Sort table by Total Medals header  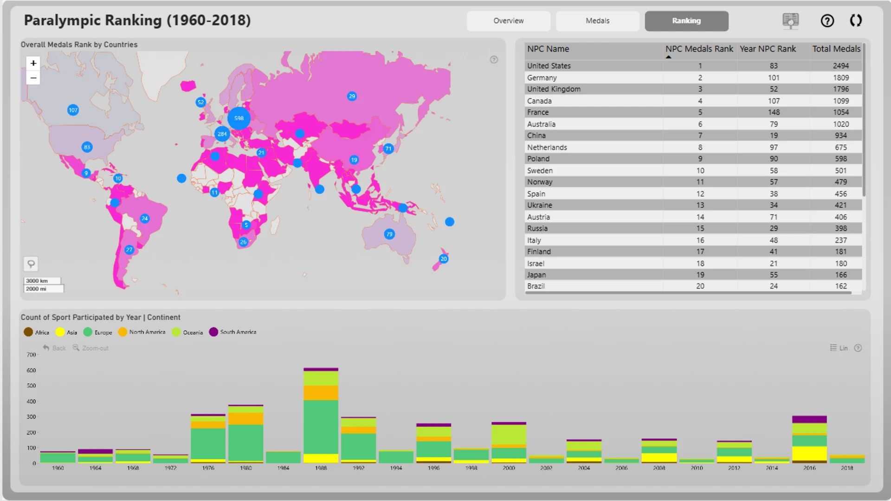tap(836, 49)
